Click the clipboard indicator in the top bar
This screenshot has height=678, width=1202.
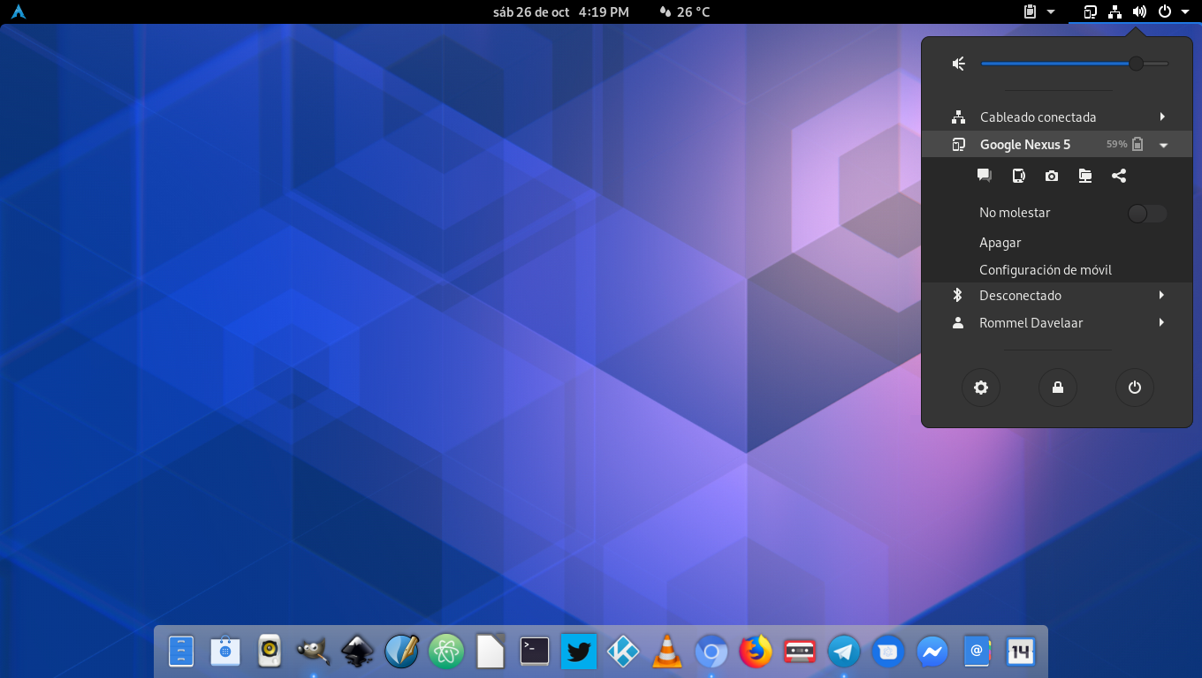click(1030, 11)
